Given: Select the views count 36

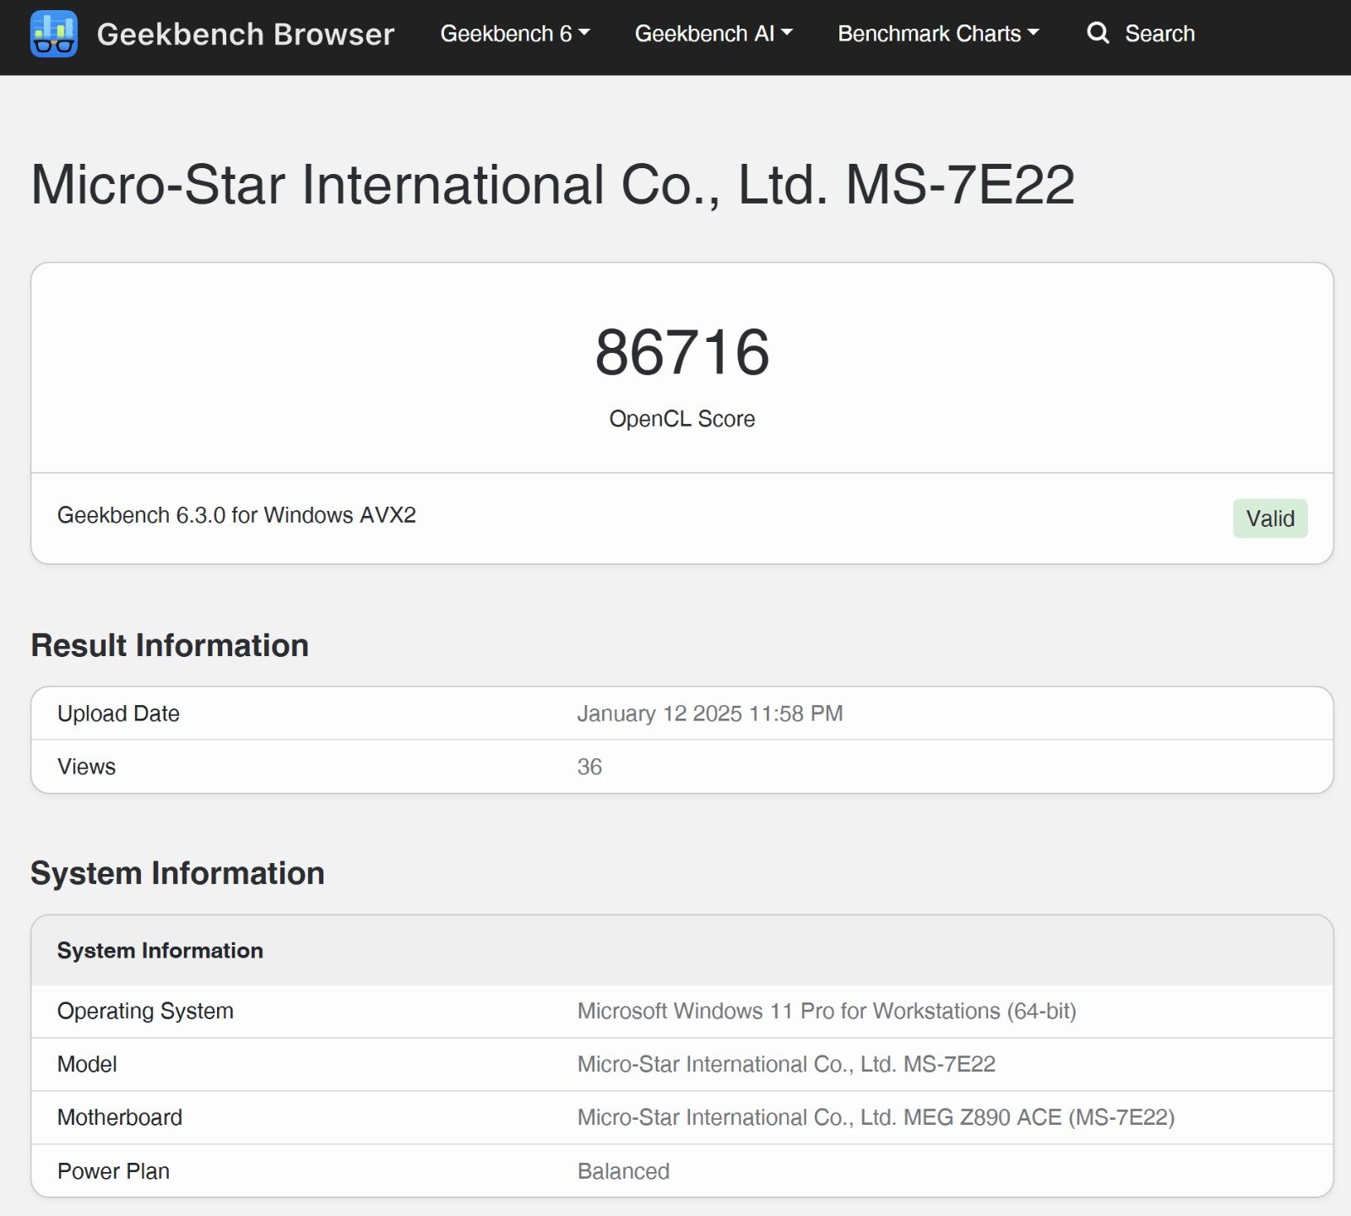Looking at the screenshot, I should tap(589, 767).
